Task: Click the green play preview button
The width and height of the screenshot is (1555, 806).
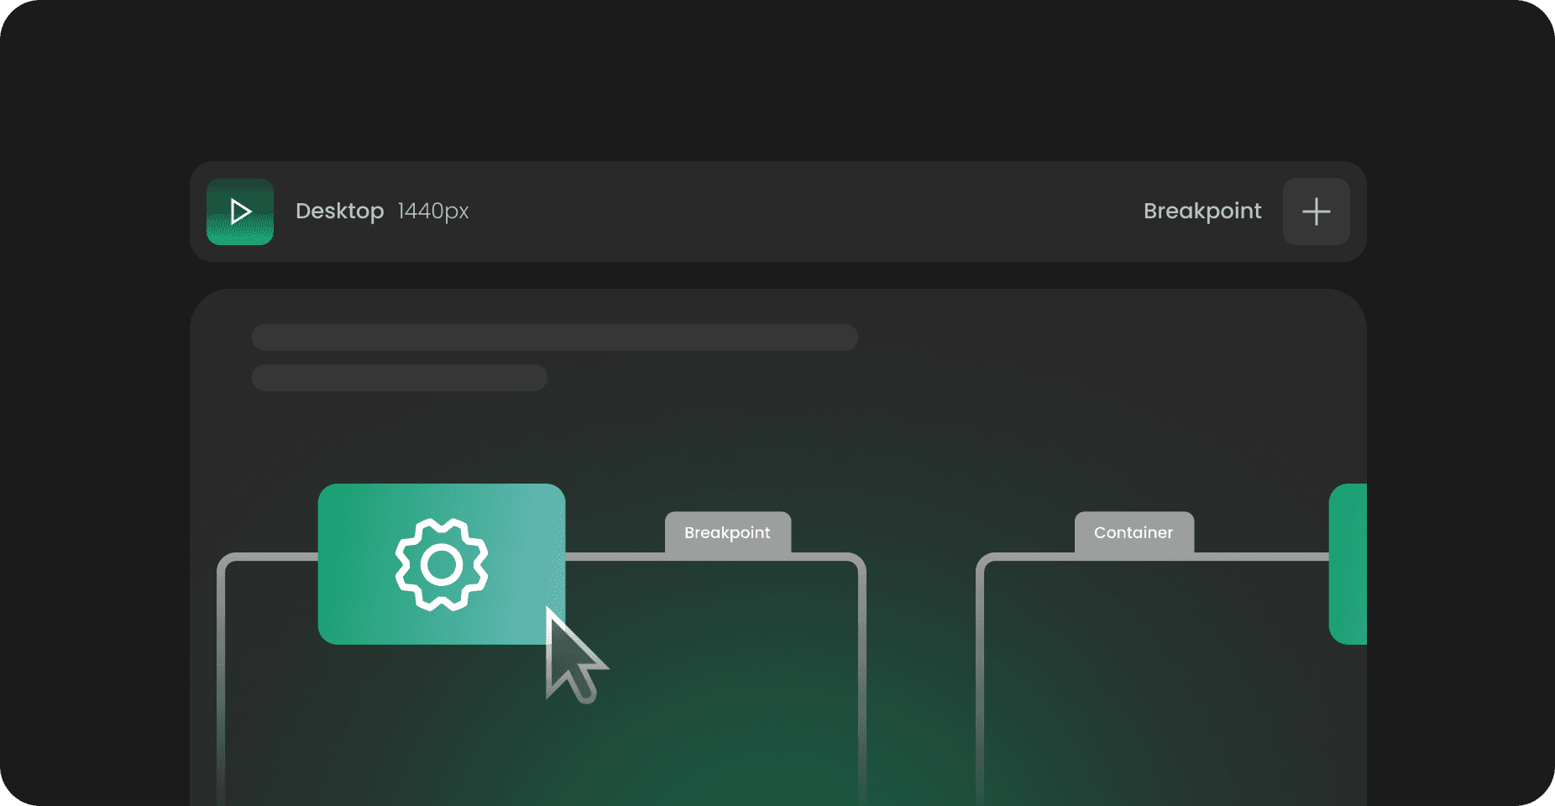Action: click(x=240, y=212)
